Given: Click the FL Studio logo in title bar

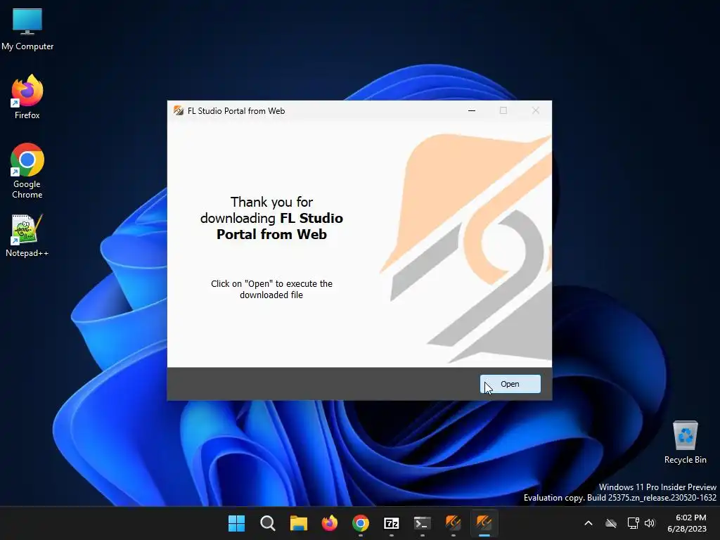Looking at the screenshot, I should [178, 110].
